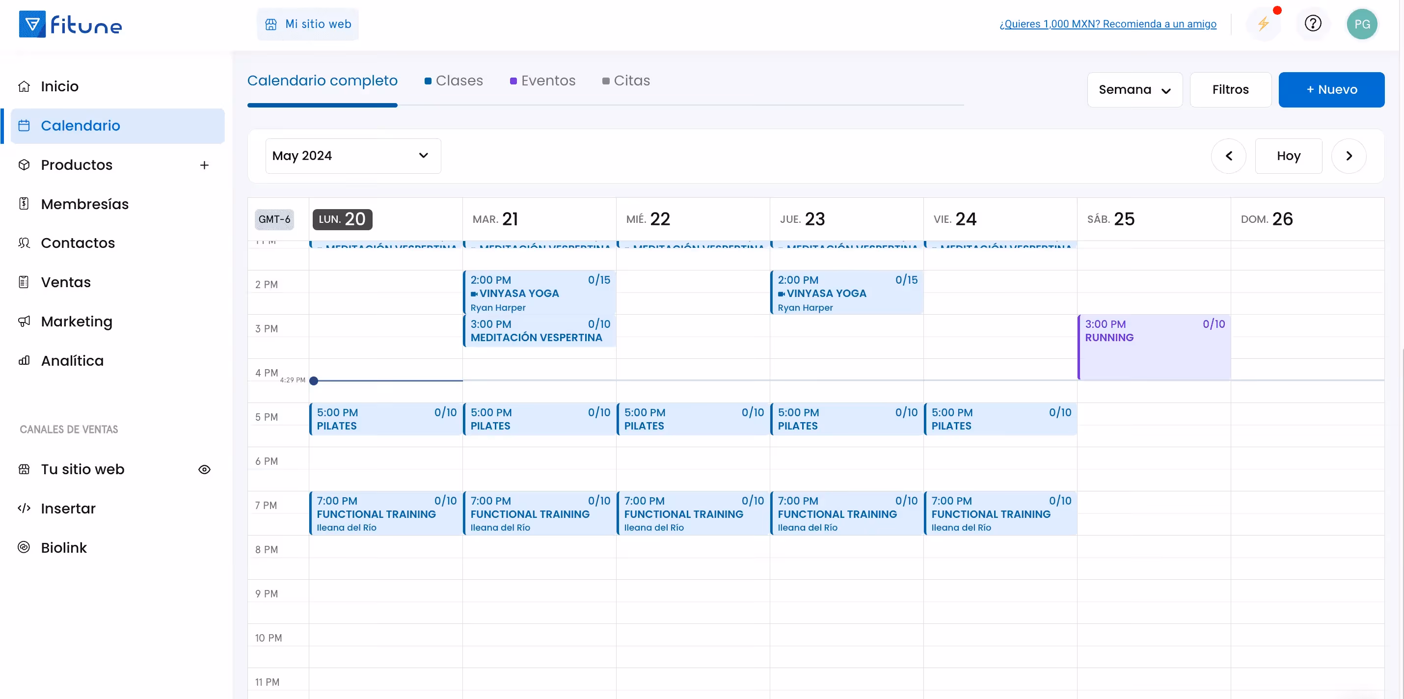
Task: Click the Insertar code icon
Action: 24,509
